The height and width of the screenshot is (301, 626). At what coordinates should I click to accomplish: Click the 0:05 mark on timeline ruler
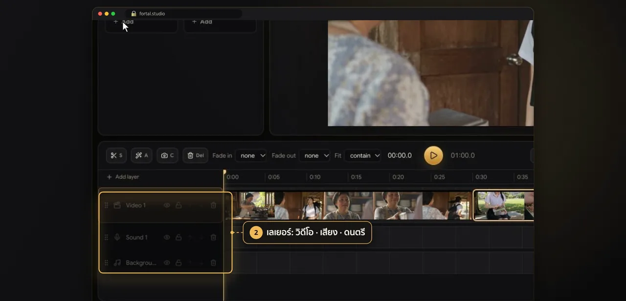273,177
